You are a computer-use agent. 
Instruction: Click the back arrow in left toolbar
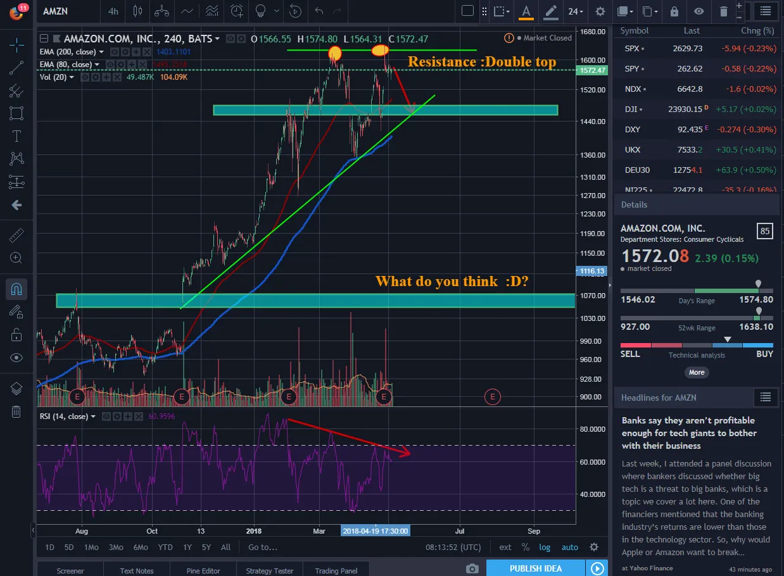click(x=17, y=205)
